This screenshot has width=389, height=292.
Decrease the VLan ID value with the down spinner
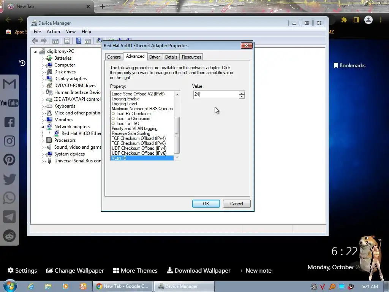[242, 96]
